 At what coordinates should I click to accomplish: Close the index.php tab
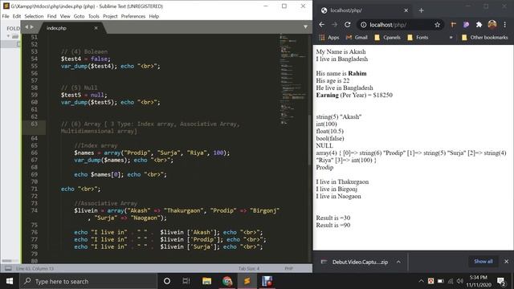click(96, 28)
